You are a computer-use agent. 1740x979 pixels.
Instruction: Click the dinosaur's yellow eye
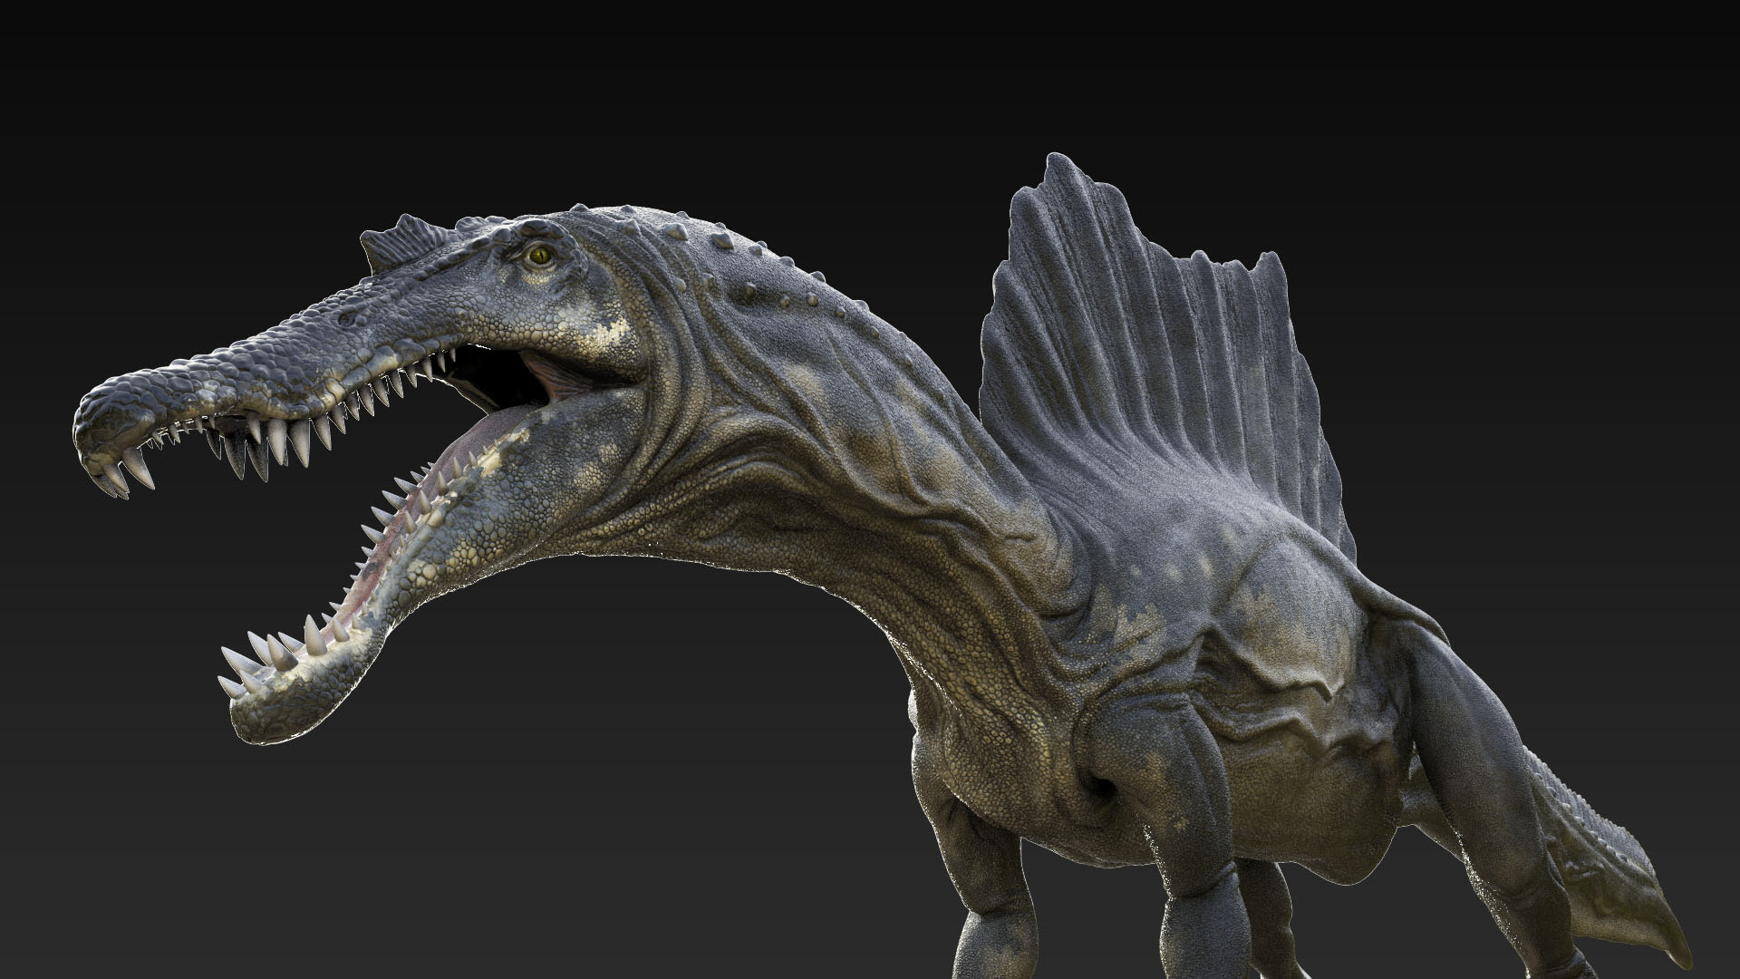(x=540, y=256)
